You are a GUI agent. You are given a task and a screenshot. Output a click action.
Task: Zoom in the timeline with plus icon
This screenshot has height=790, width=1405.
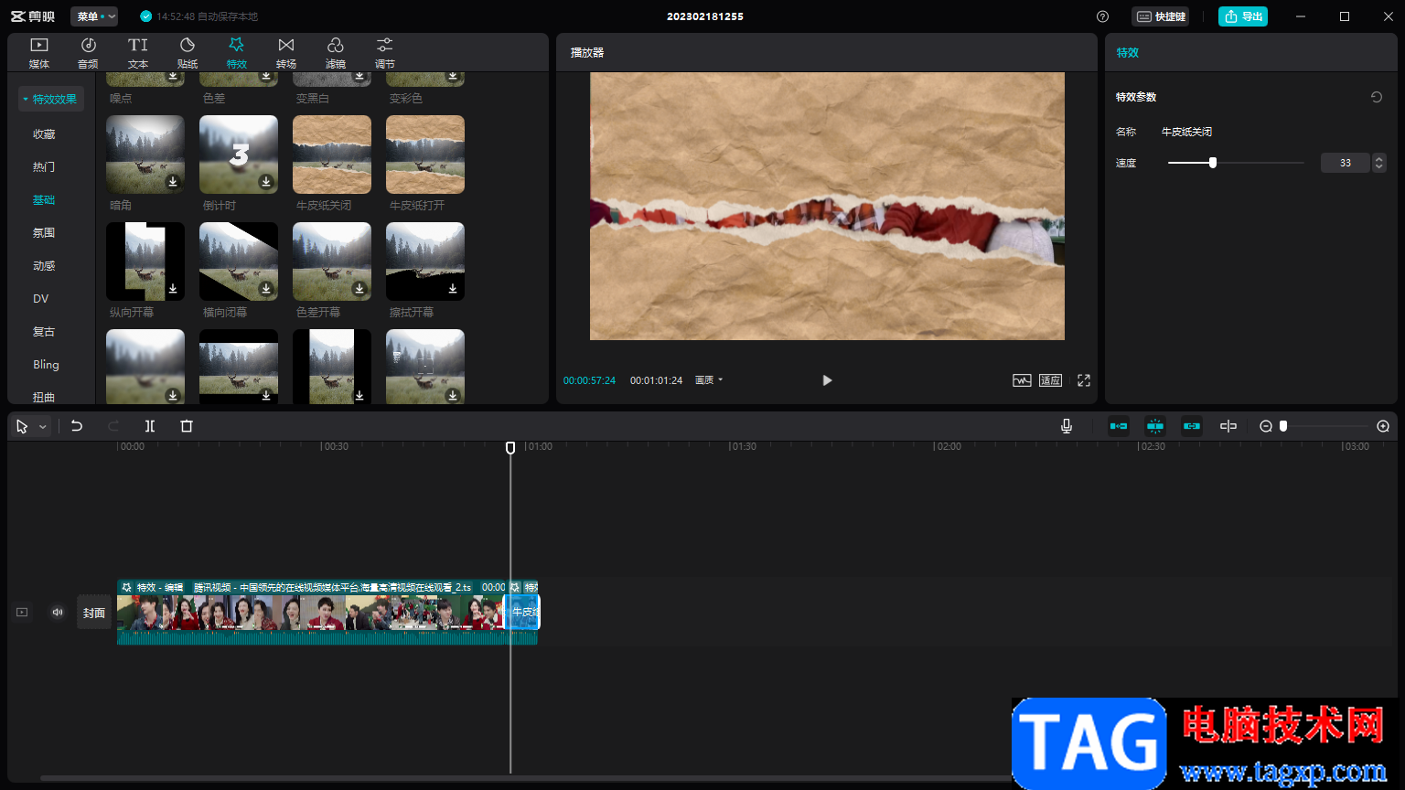[1383, 426]
